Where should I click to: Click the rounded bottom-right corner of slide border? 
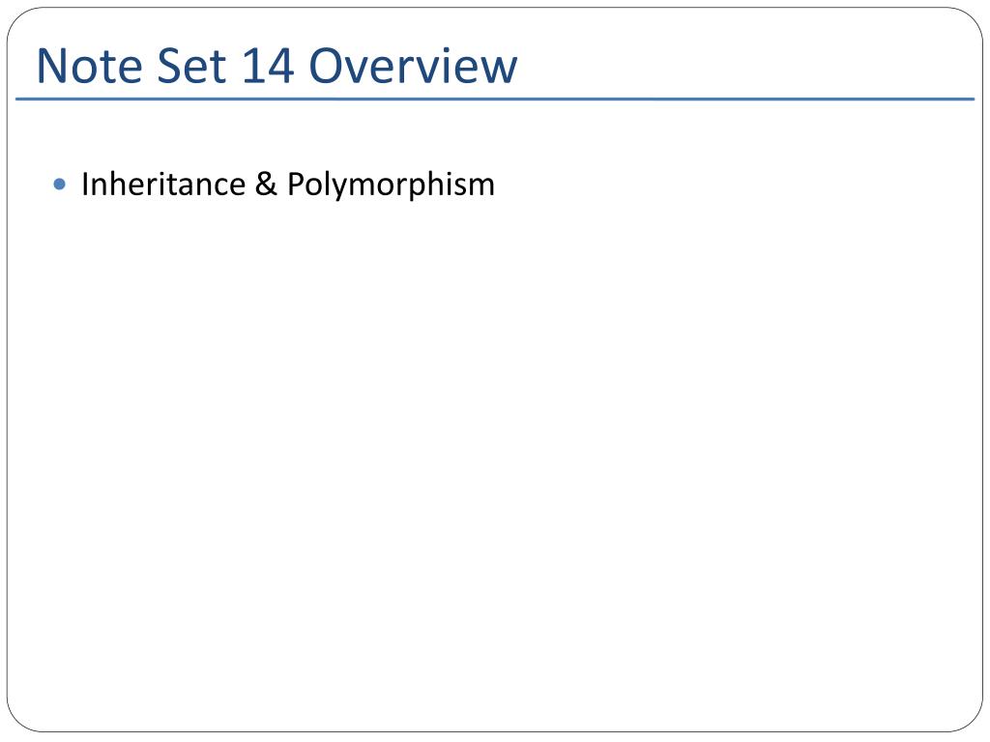click(x=970, y=719)
